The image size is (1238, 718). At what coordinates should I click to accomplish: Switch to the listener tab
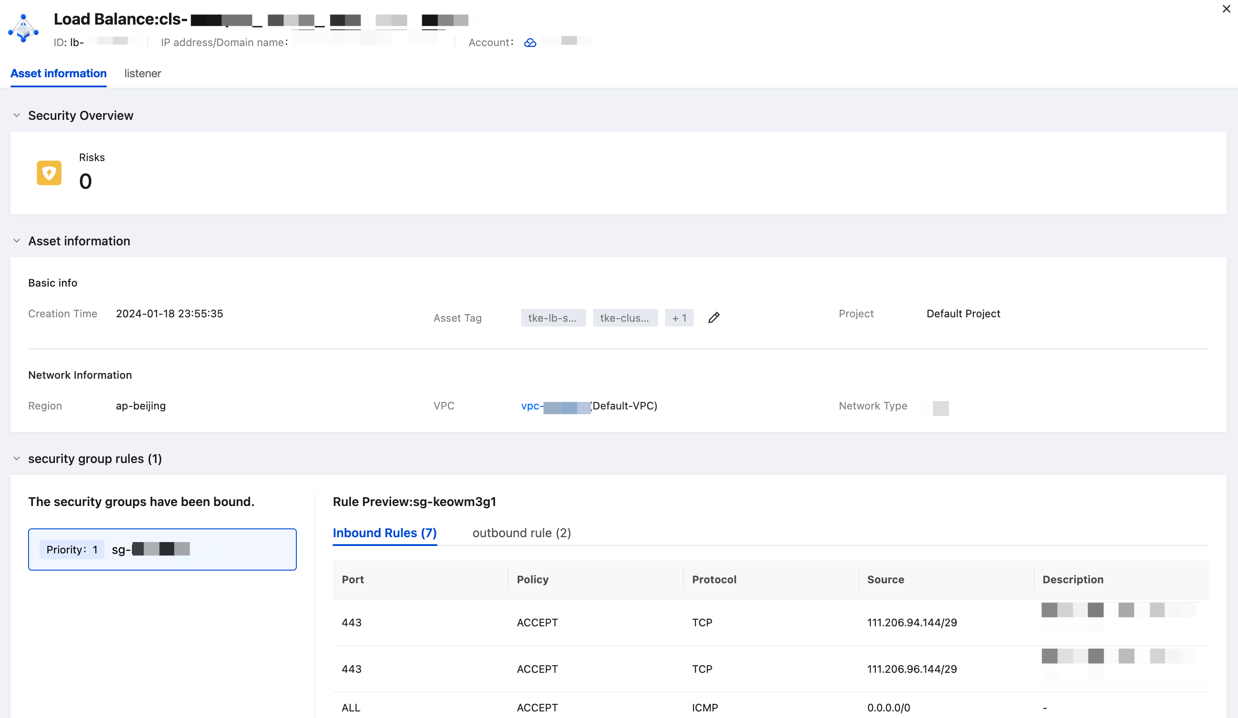143,73
